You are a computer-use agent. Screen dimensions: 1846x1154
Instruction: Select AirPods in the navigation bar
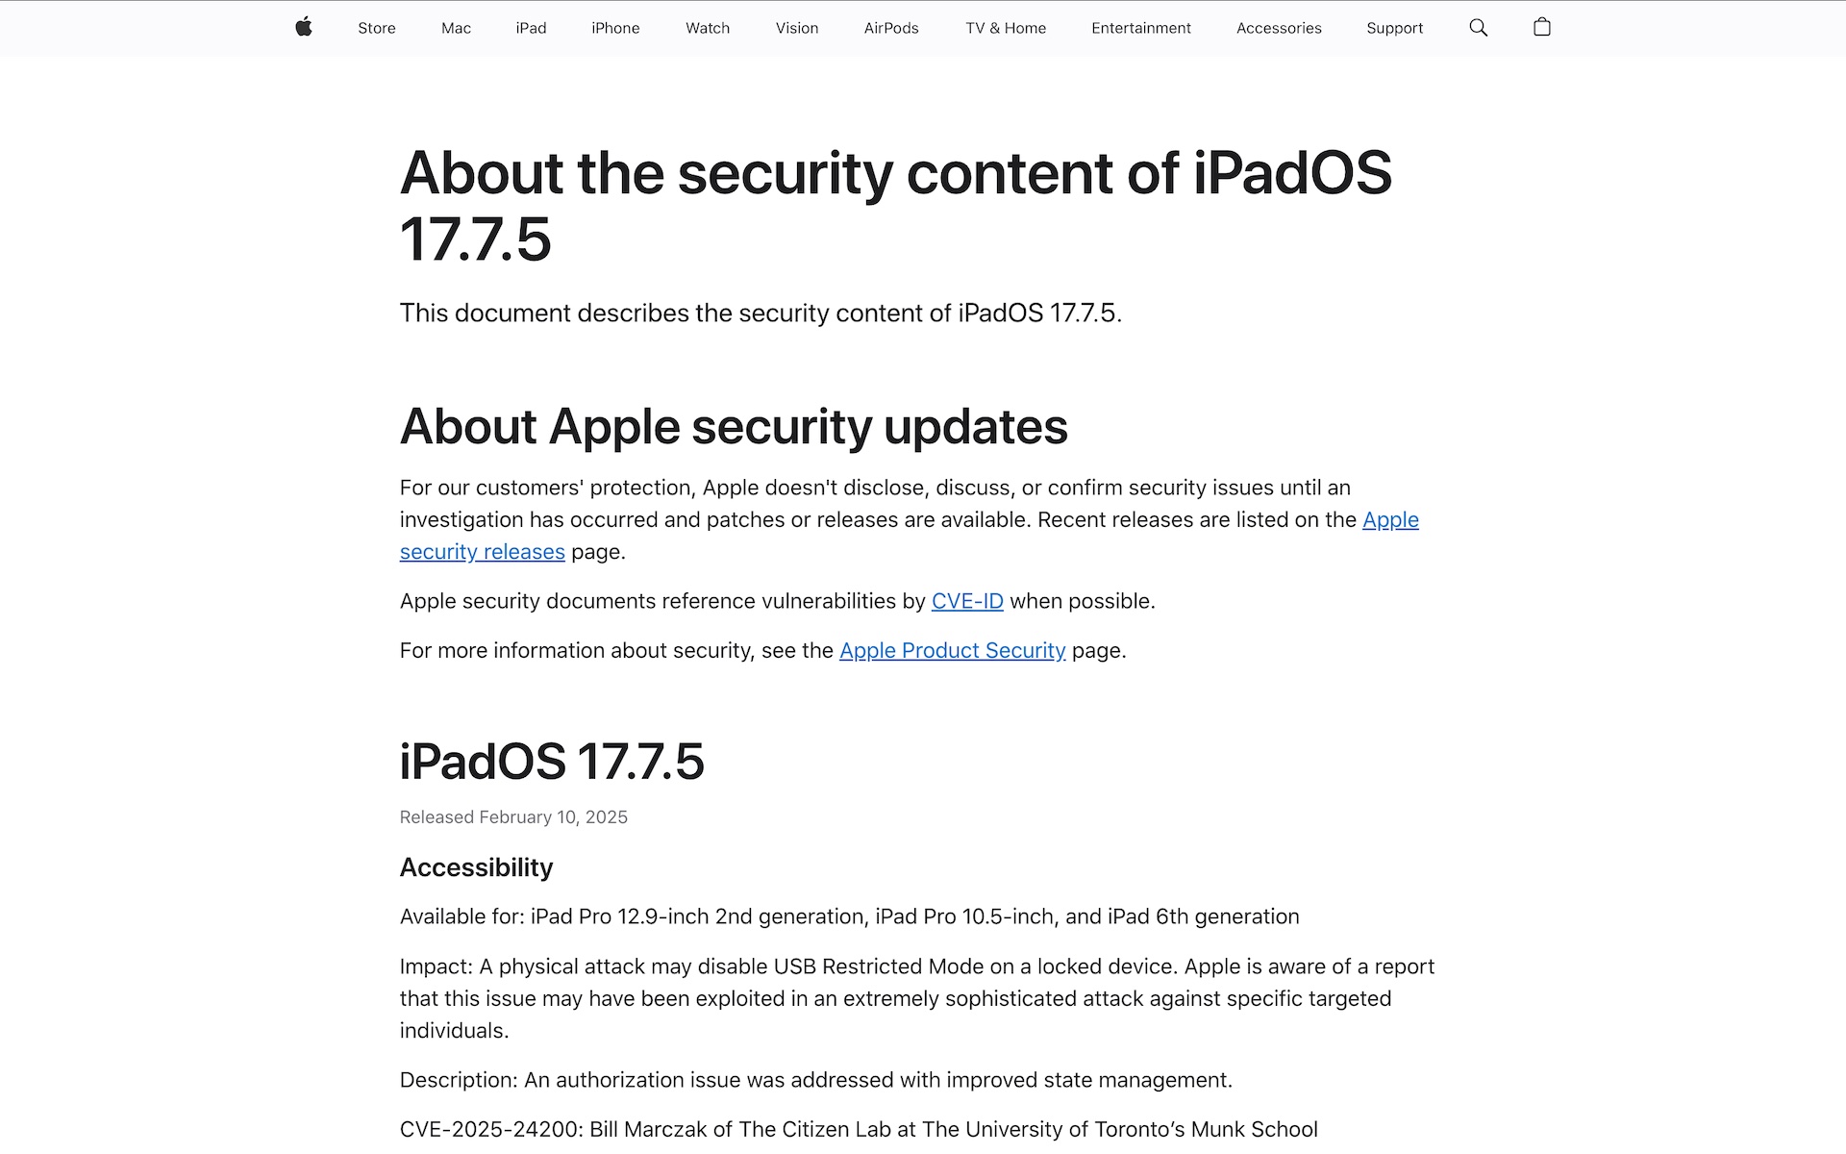891,29
